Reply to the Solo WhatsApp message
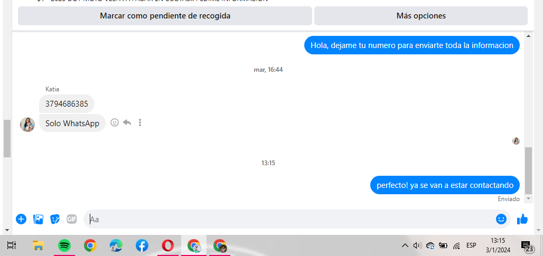The height and width of the screenshot is (256, 543). pos(127,122)
